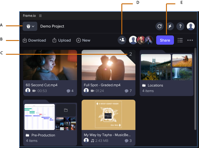Click the add collaborator icon
The width and height of the screenshot is (199, 148).
[x=122, y=40]
